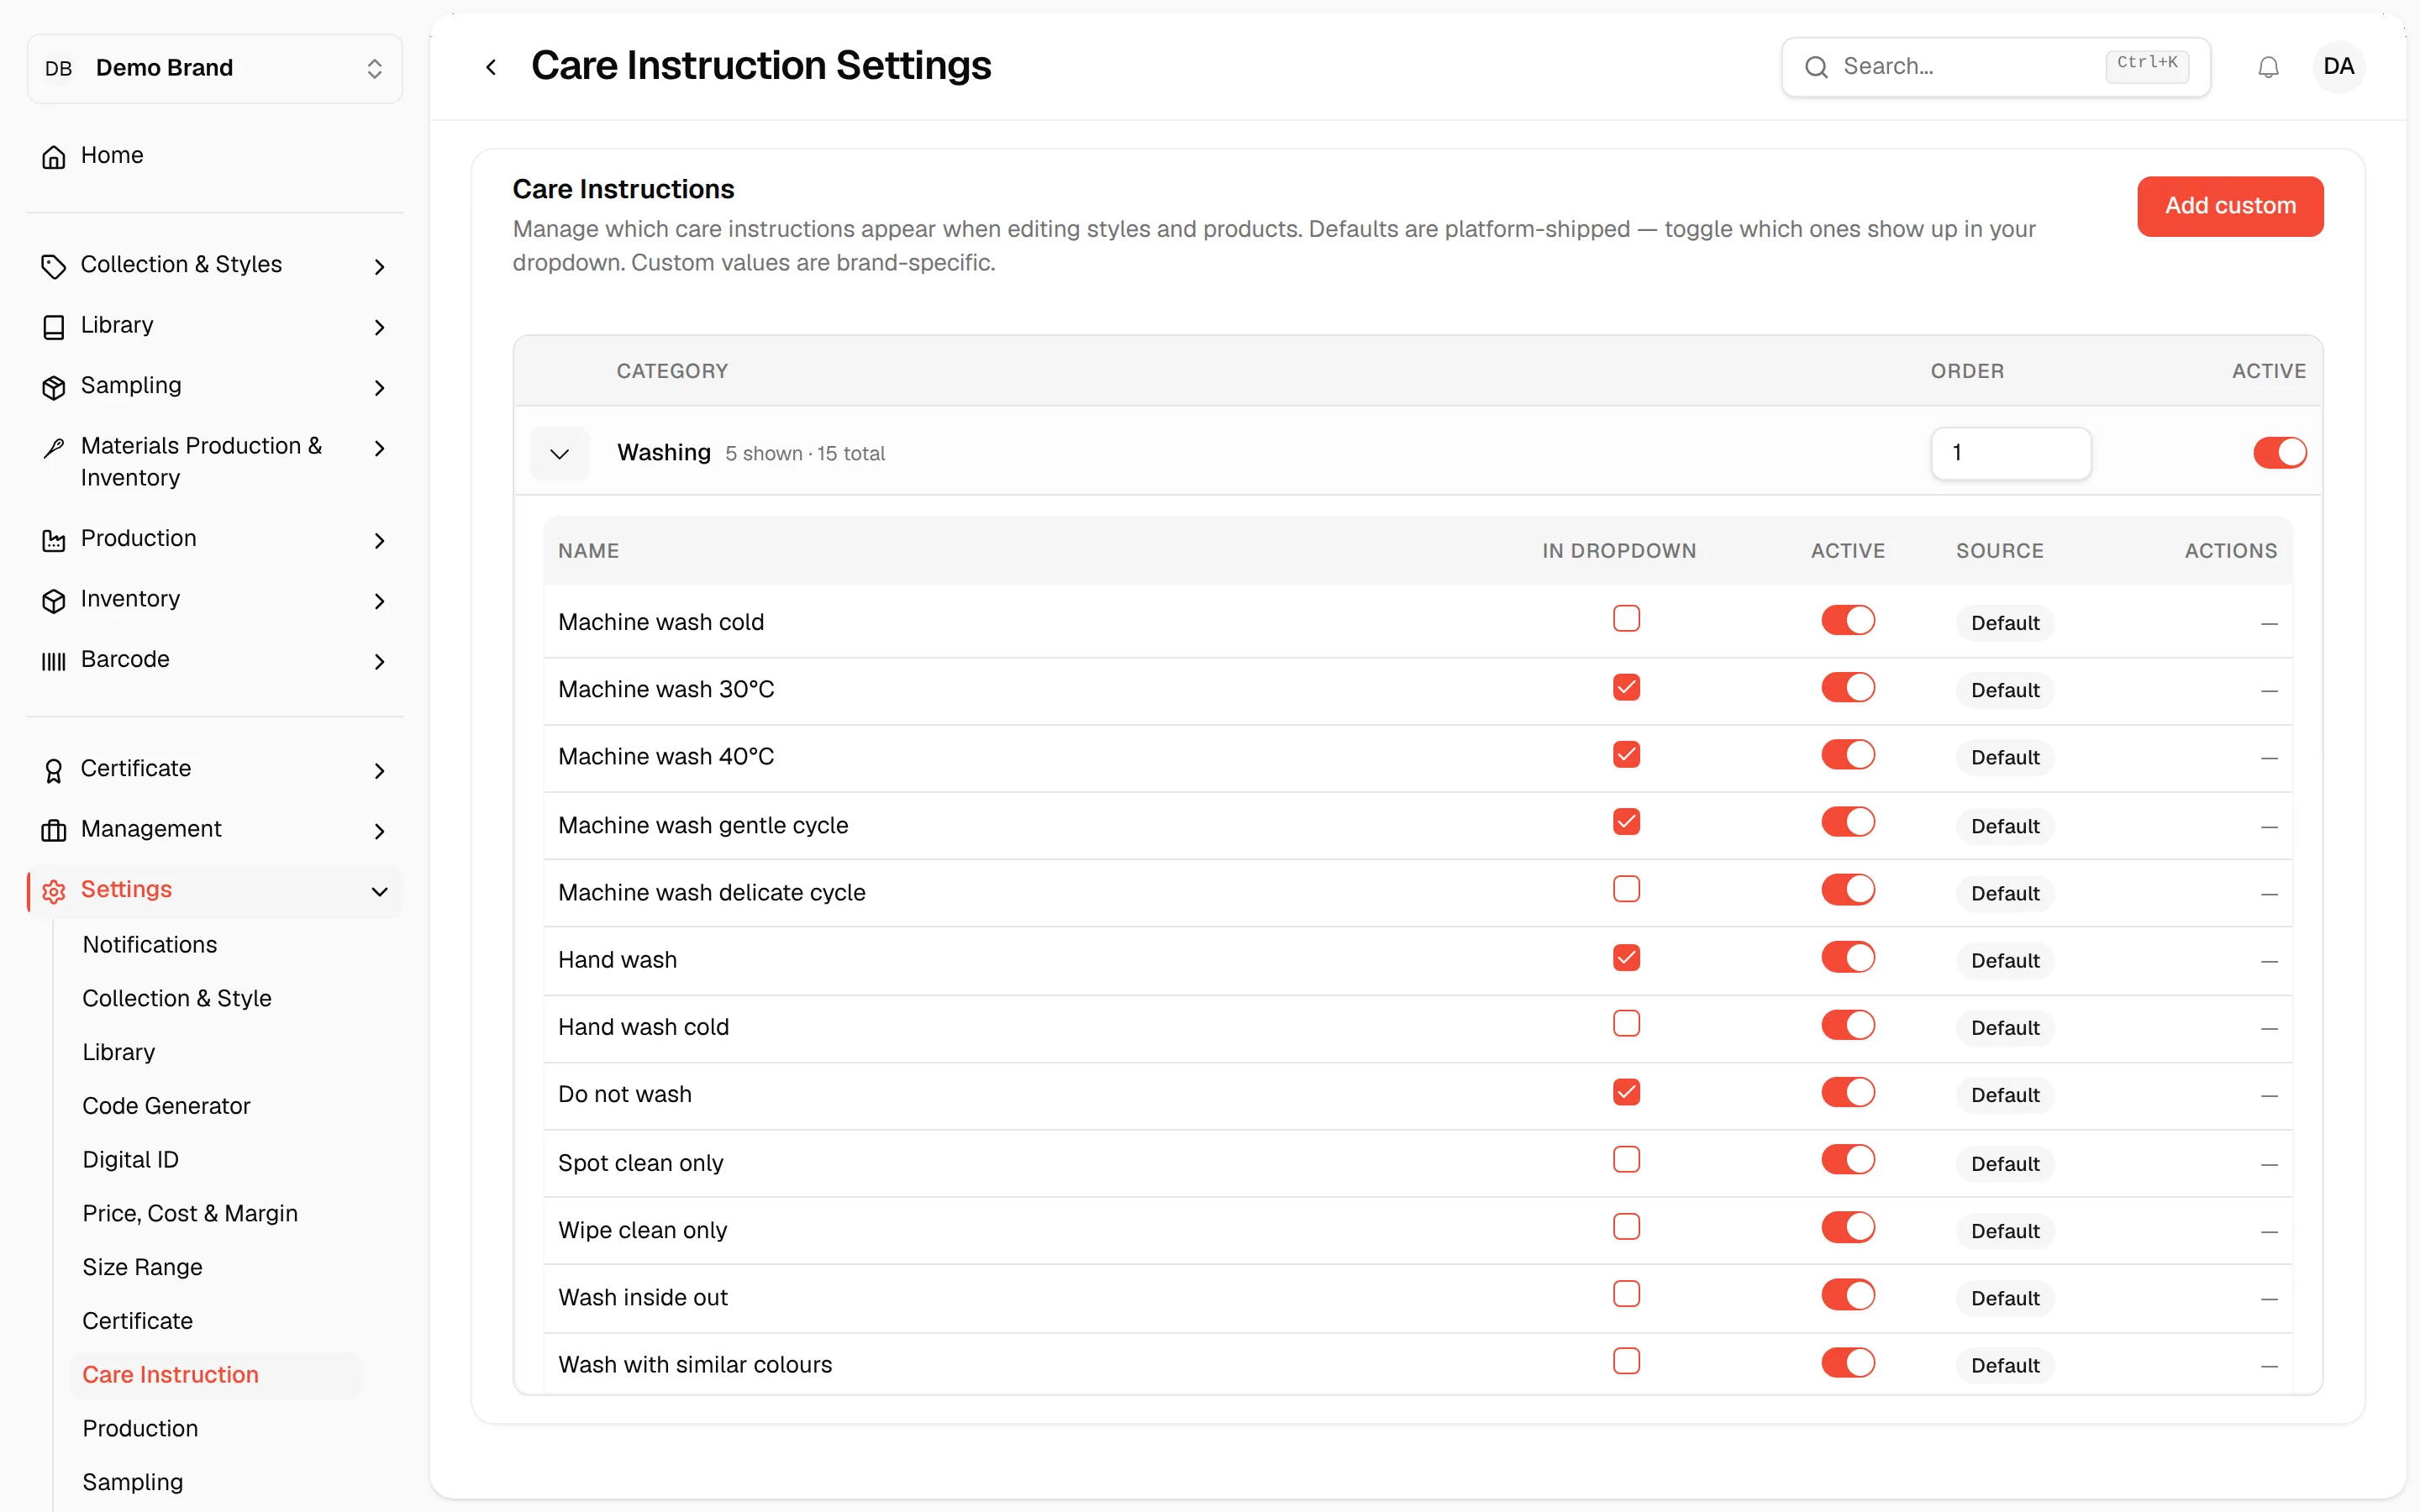Collapse the Washing category chevron
2420x1512 pixels.
click(559, 454)
